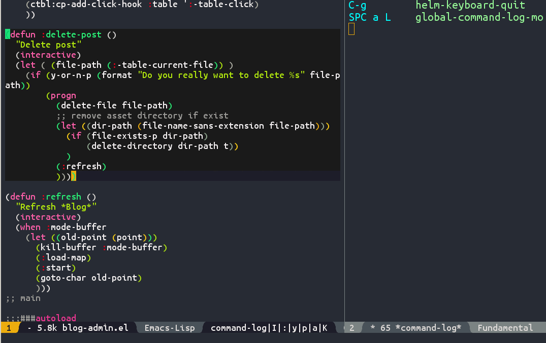
Task: Click ctbl:cp-add-click-hook in the first line
Action: (x=86, y=5)
